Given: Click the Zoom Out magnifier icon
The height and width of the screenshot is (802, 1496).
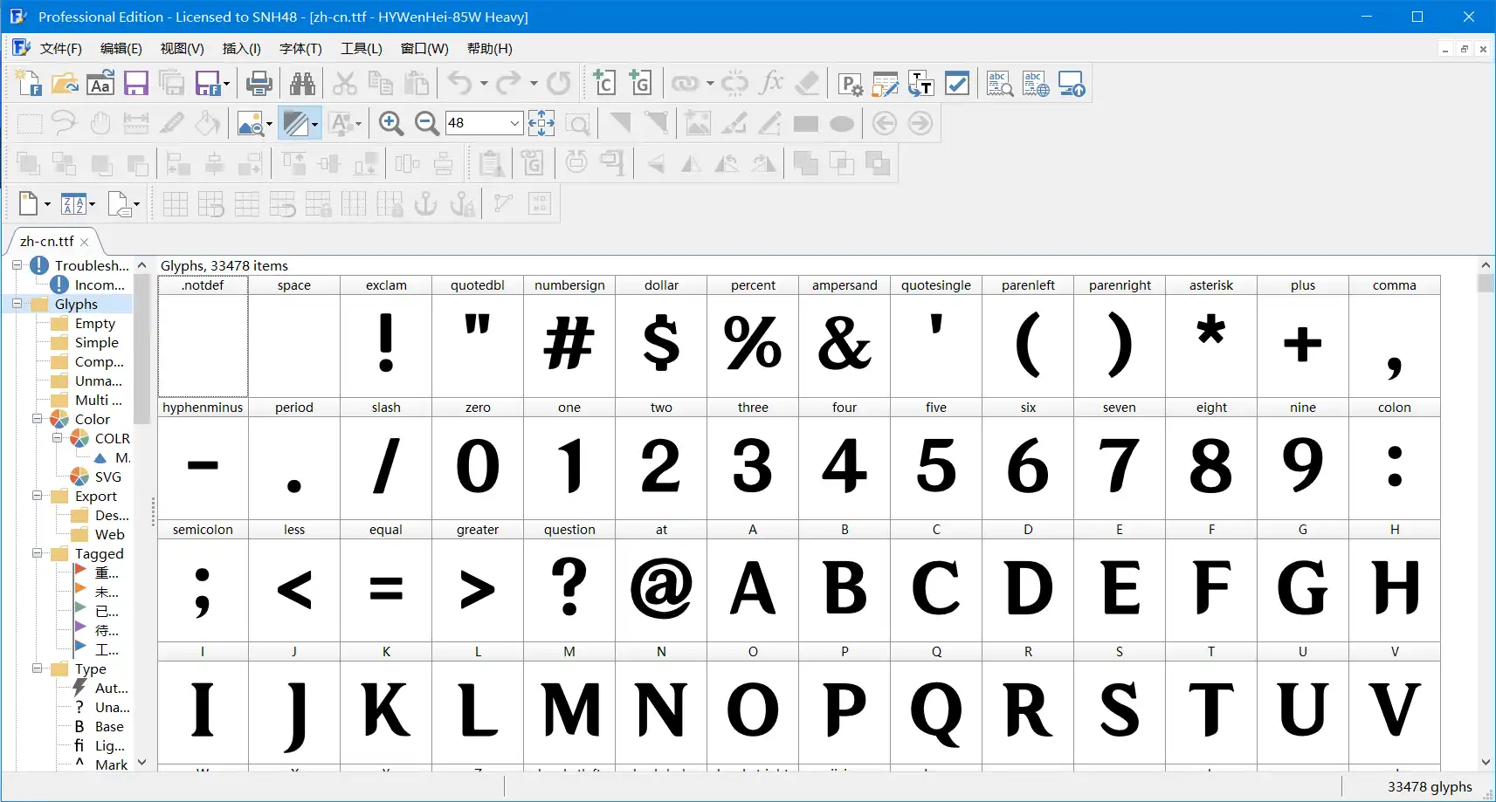Looking at the screenshot, I should tap(426, 124).
